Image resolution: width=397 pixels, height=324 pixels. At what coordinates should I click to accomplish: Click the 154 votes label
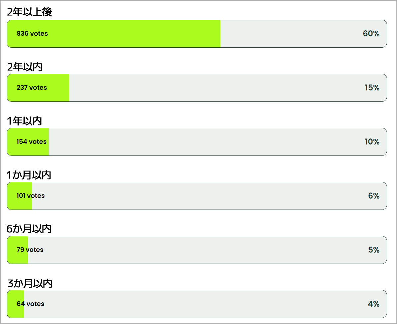[31, 141]
